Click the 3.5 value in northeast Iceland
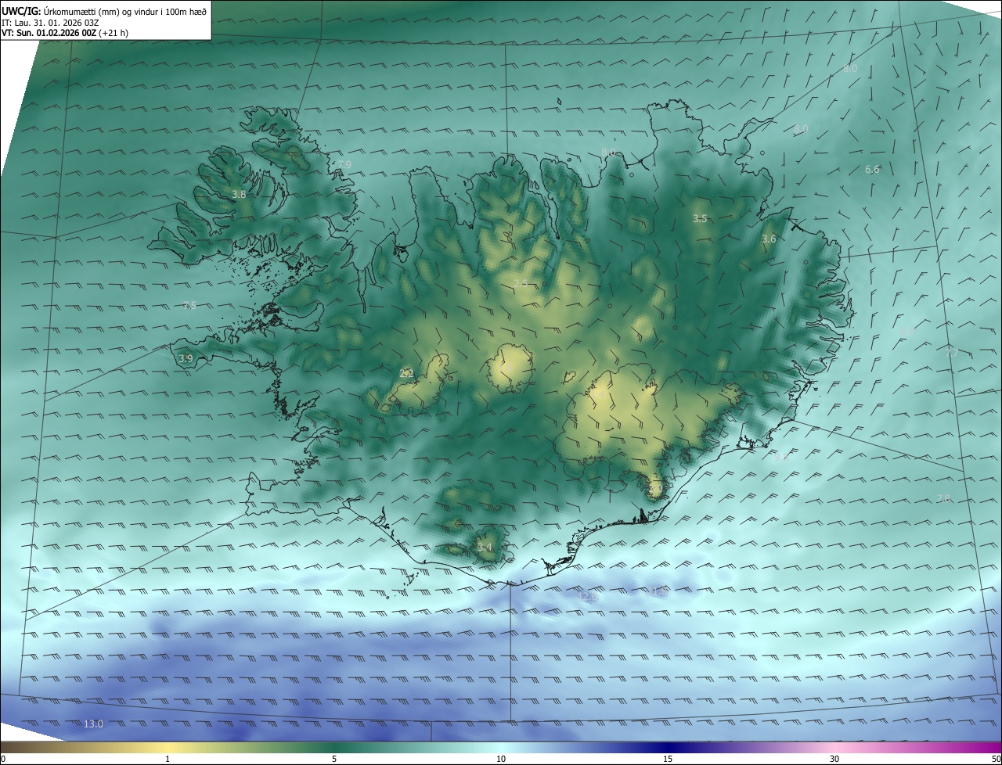1002x765 pixels. click(700, 219)
